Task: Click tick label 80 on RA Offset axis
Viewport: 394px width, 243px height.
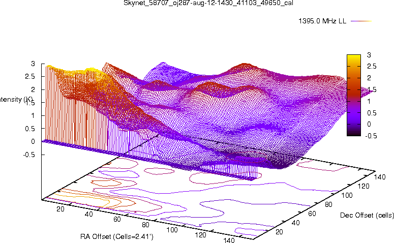Action: pos(145,225)
